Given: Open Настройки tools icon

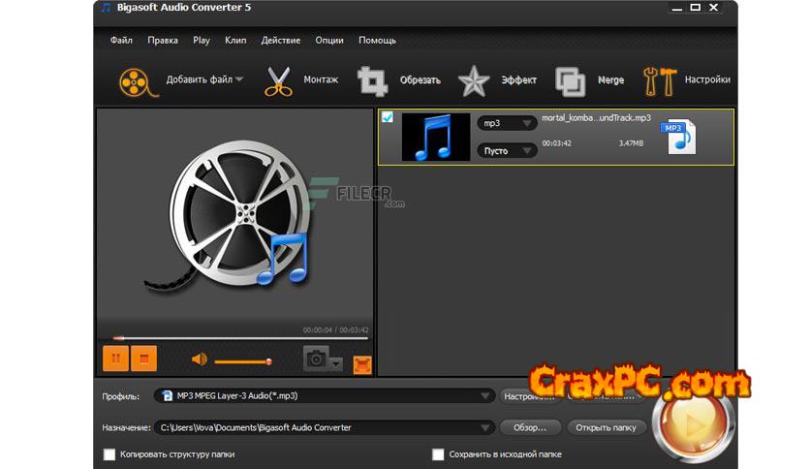Looking at the screenshot, I should point(659,81).
